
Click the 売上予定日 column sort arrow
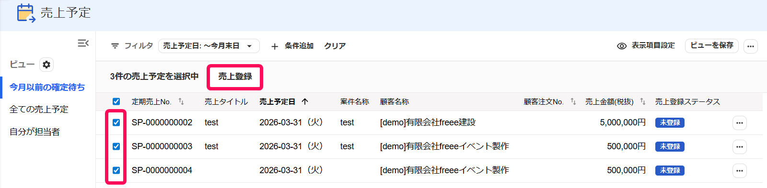click(305, 101)
